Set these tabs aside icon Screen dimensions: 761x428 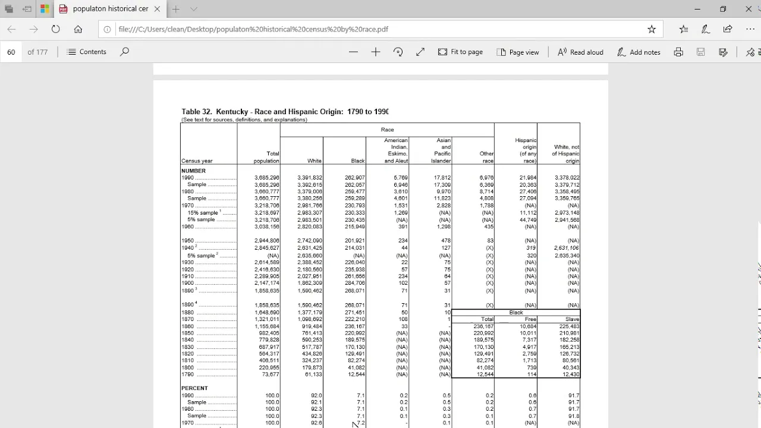[x=27, y=9]
